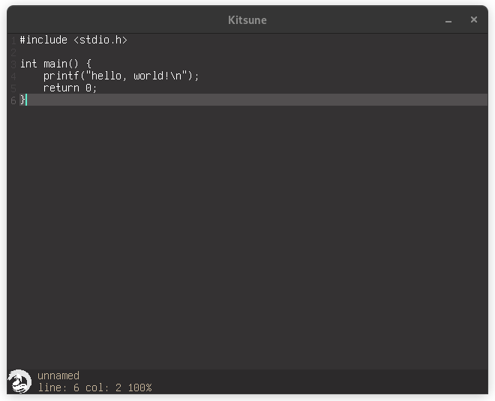The height and width of the screenshot is (401, 495).
Task: Click the Kitsune fox logo icon
Action: [19, 382]
